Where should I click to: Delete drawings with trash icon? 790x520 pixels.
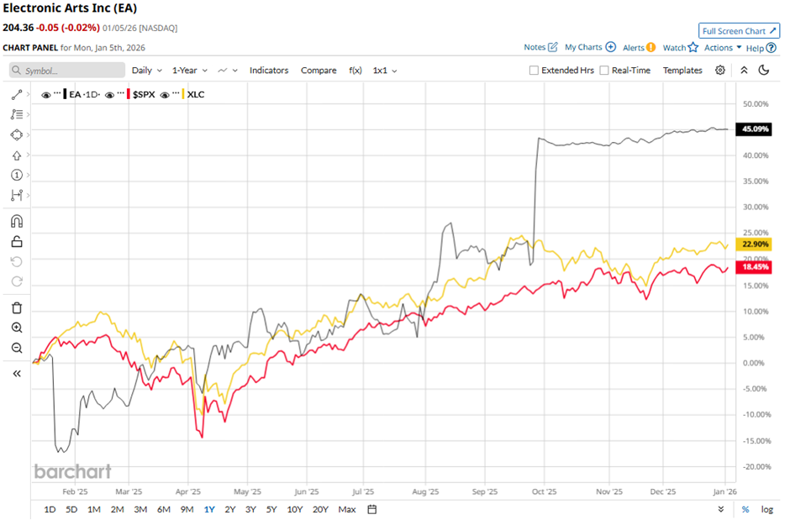tap(17, 308)
